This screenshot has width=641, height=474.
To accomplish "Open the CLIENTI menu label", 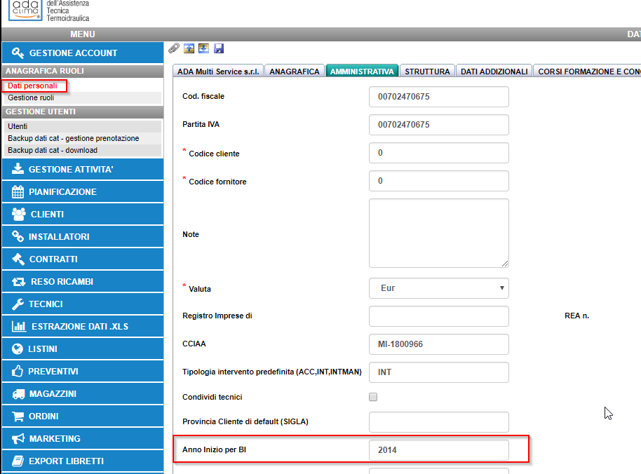I will pyautogui.click(x=47, y=214).
